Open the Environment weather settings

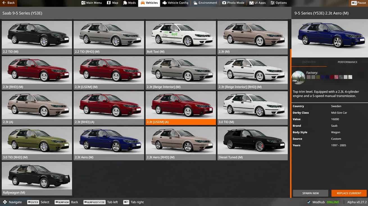205,3
